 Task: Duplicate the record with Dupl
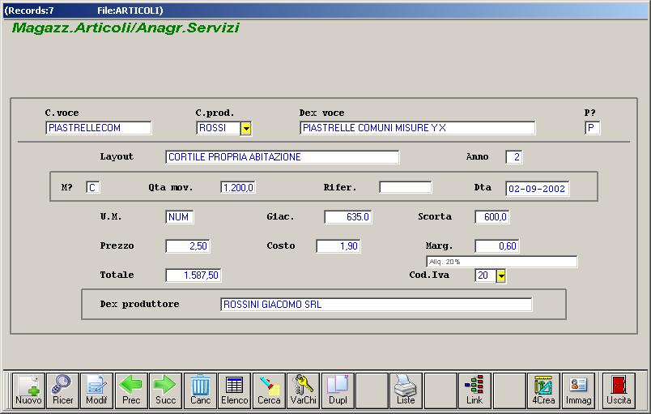338,390
